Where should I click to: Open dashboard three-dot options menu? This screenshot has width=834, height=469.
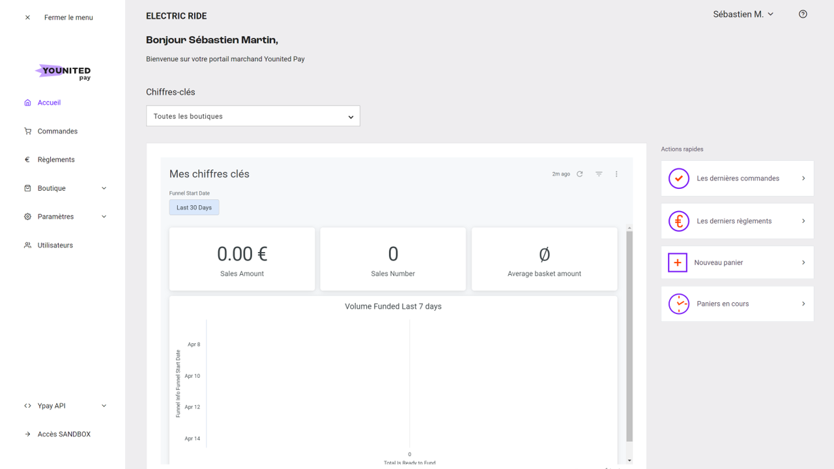(x=616, y=174)
